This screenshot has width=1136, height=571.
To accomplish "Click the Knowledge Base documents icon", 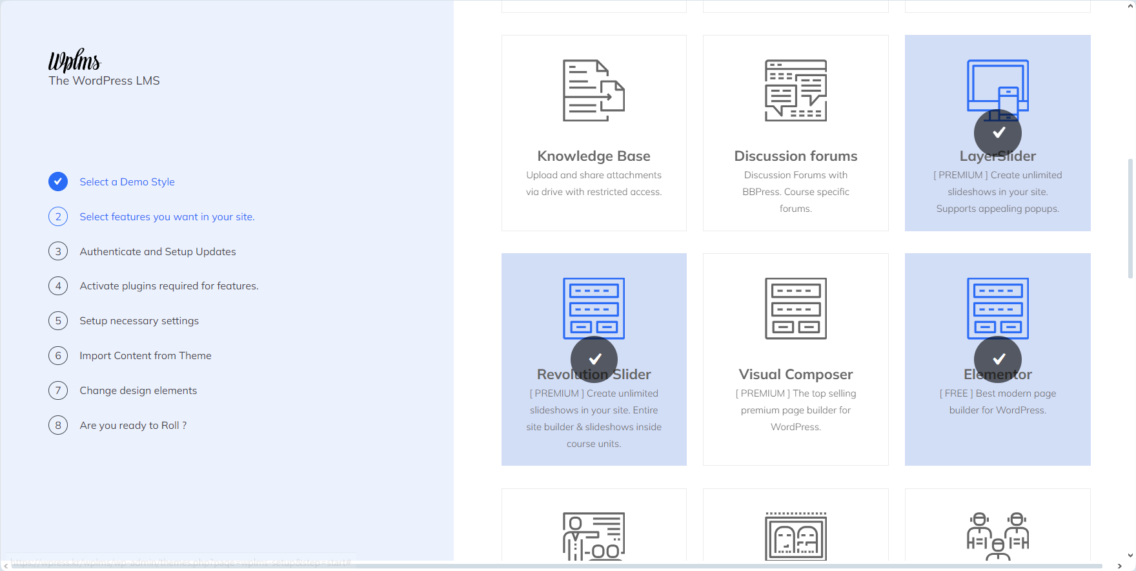I will point(594,90).
